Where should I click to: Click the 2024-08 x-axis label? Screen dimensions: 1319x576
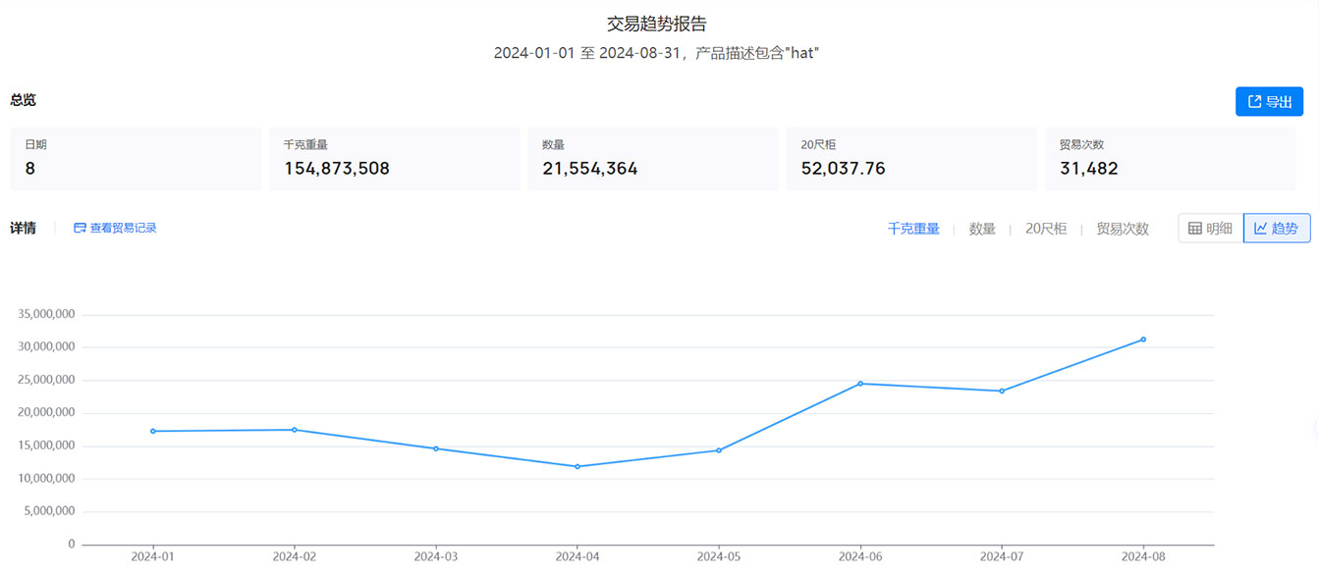coord(1143,557)
